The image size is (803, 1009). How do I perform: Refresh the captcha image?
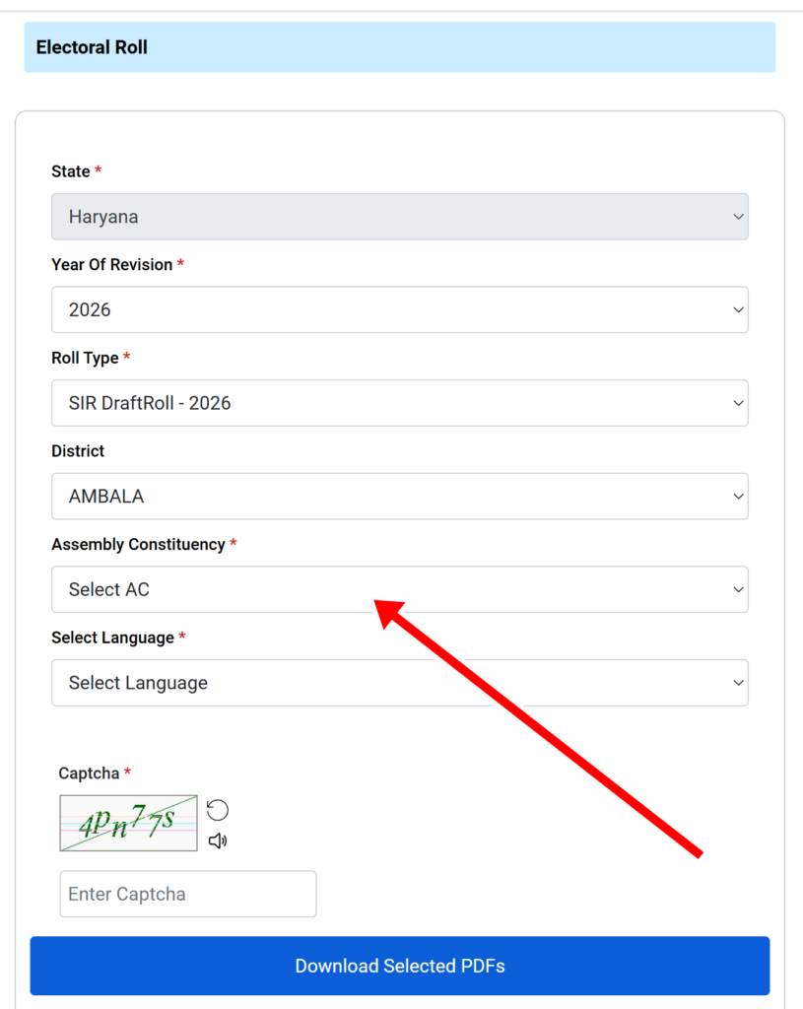coord(218,810)
